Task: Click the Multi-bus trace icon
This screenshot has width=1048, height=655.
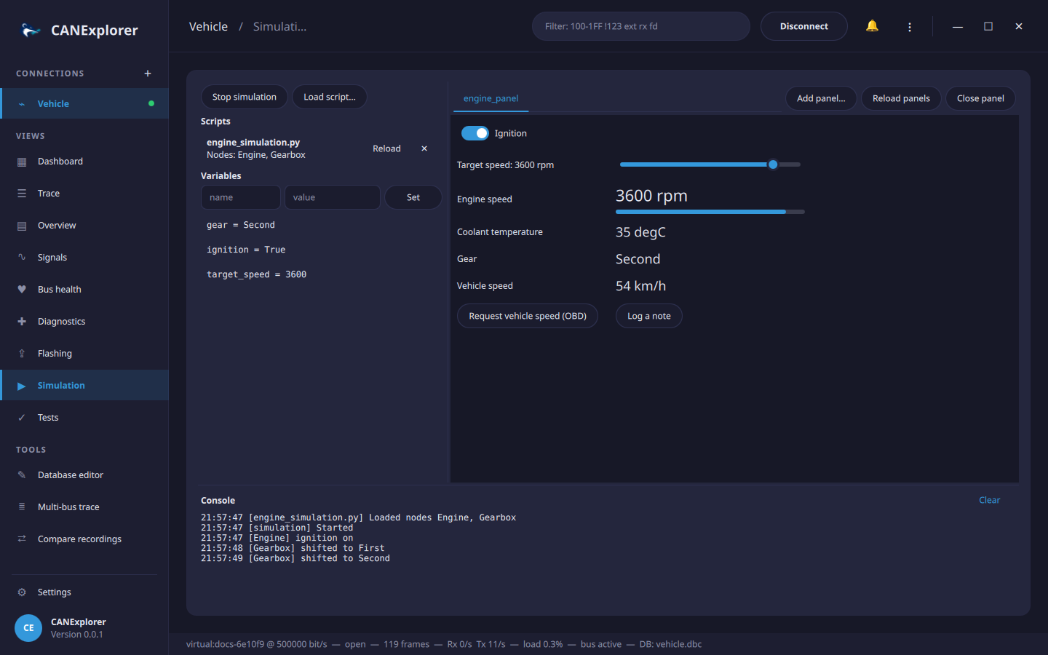Action: pyautogui.click(x=22, y=507)
